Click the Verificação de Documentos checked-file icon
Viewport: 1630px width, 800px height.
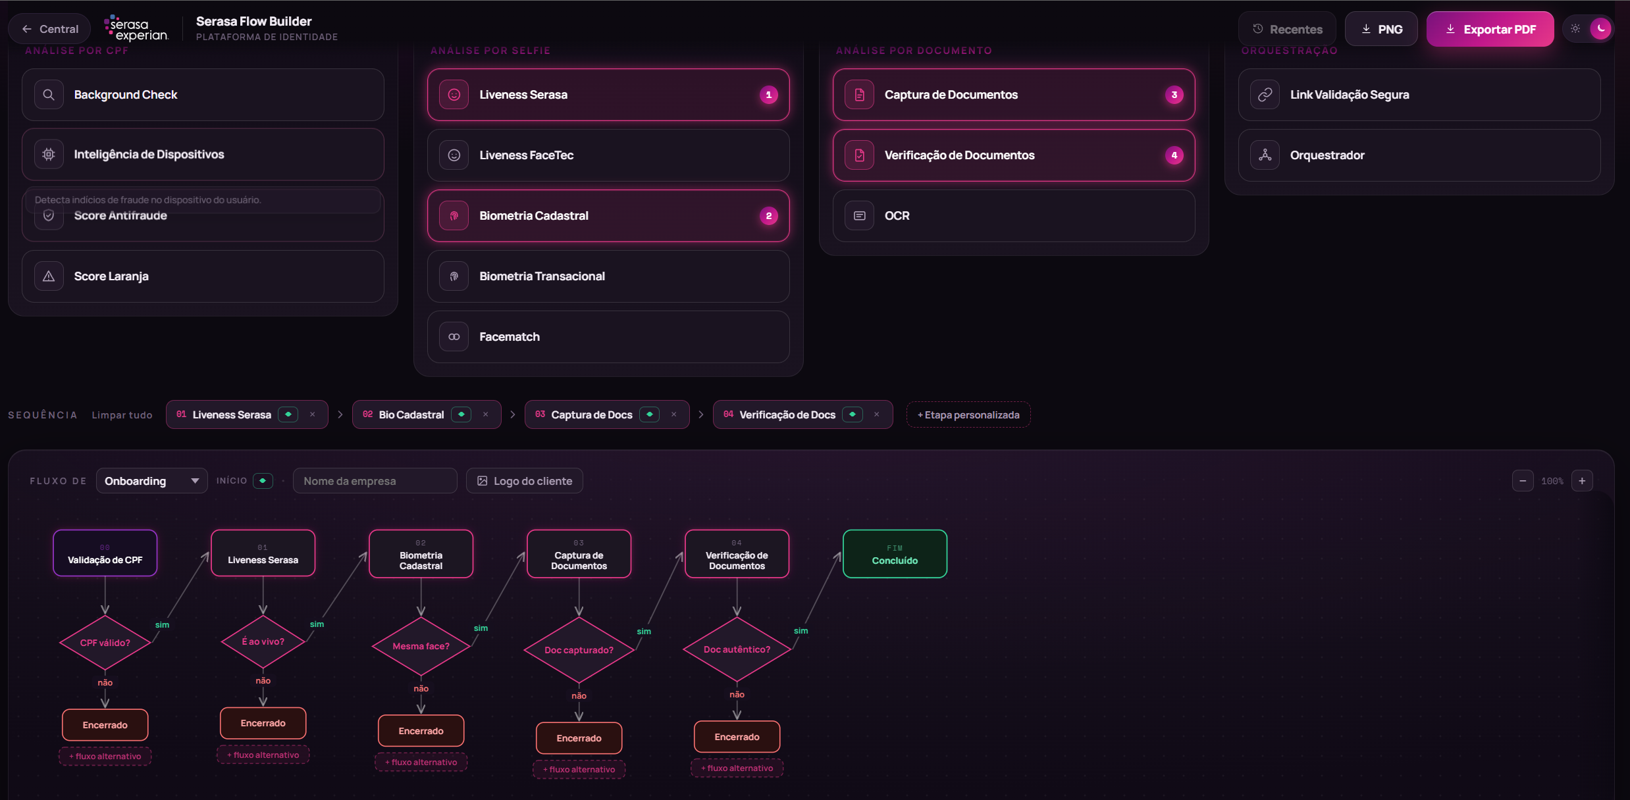click(860, 155)
